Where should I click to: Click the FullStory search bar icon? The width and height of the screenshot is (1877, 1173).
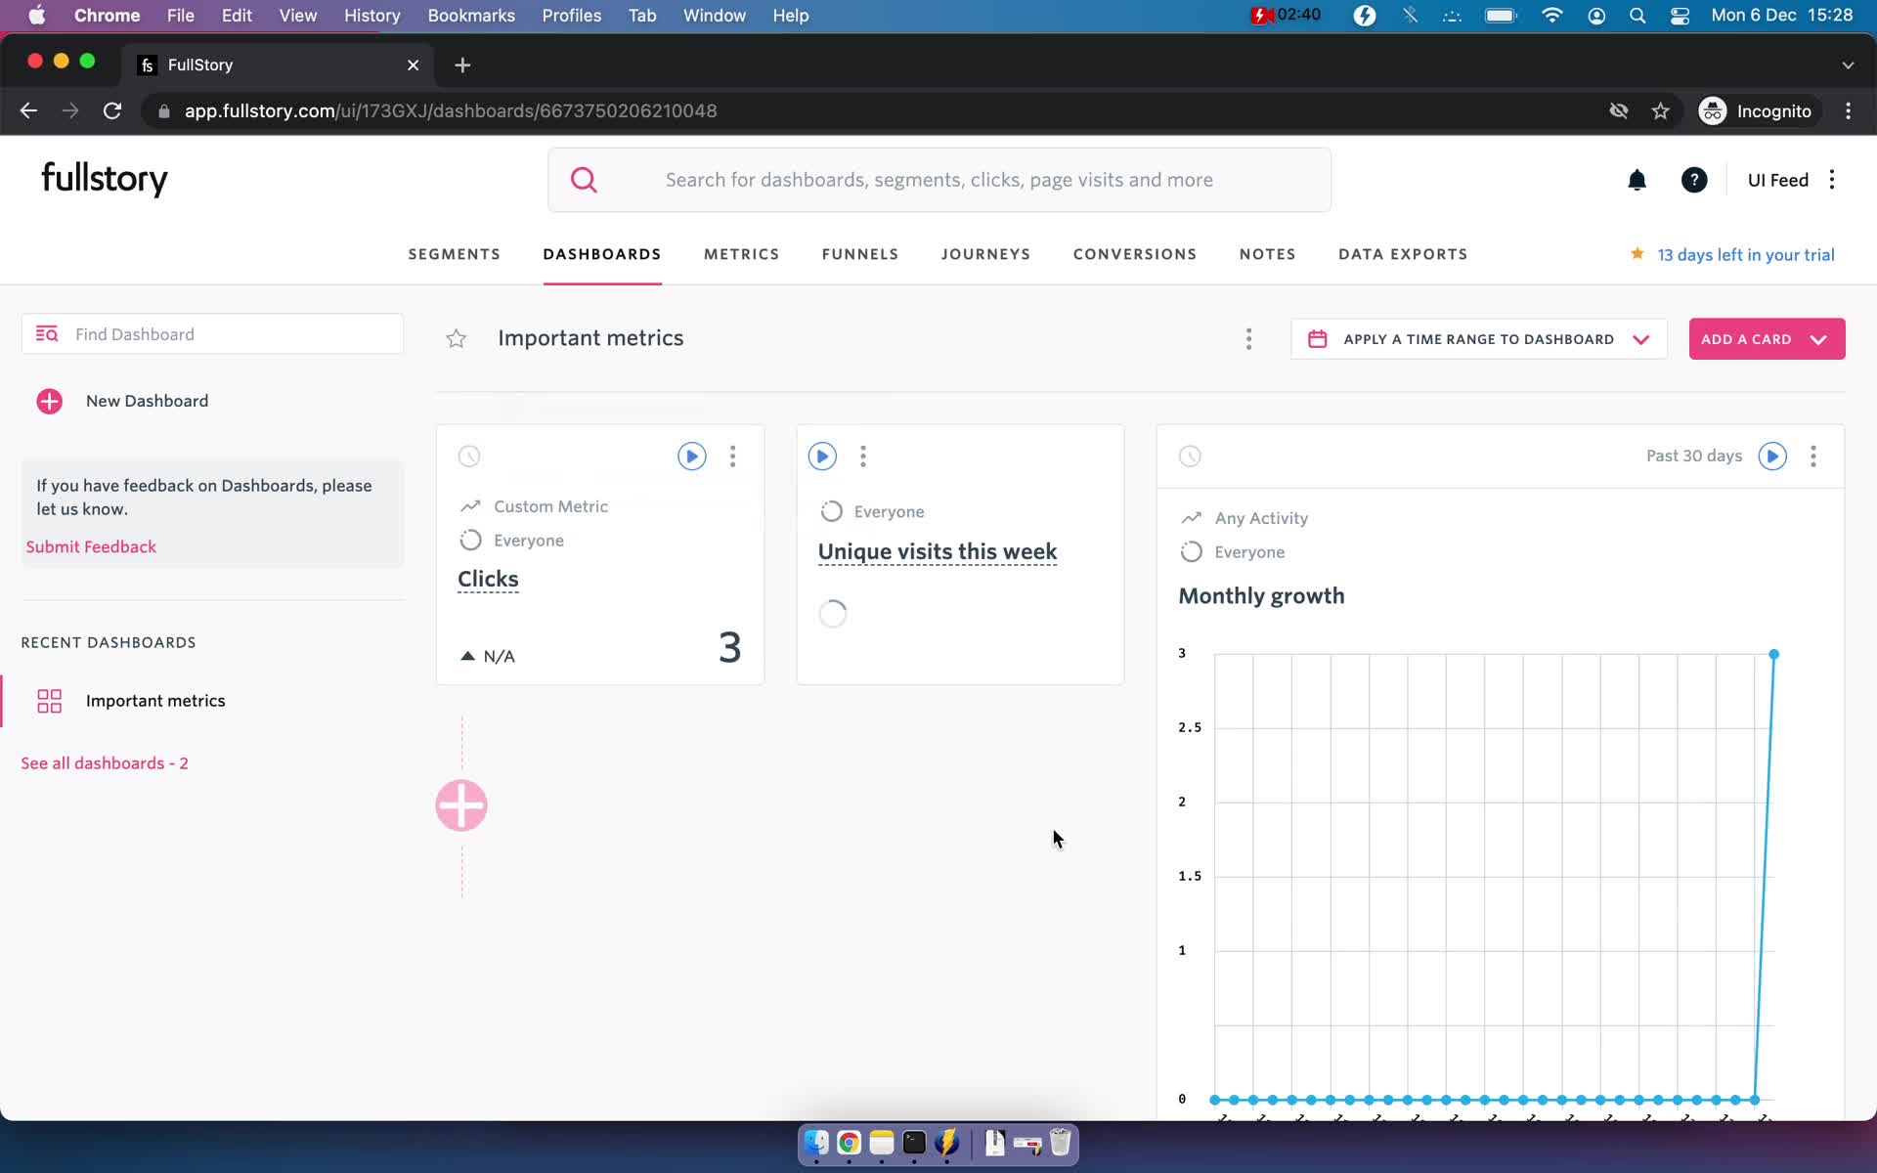584,180
